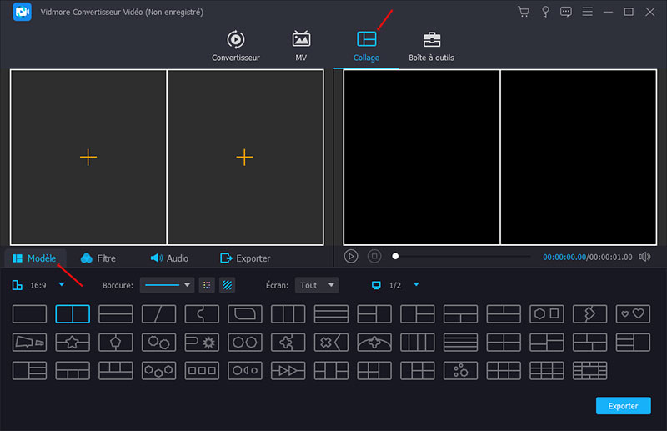Viewport: 667px width, 431px height.
Task: Switch to the Filtre tab
Action: pyautogui.click(x=98, y=258)
